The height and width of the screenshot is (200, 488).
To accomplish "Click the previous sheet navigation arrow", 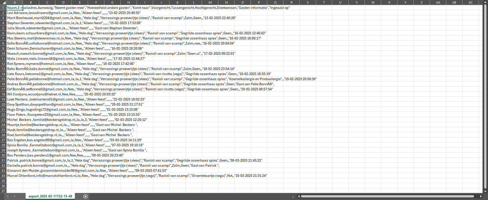I will [8, 196].
